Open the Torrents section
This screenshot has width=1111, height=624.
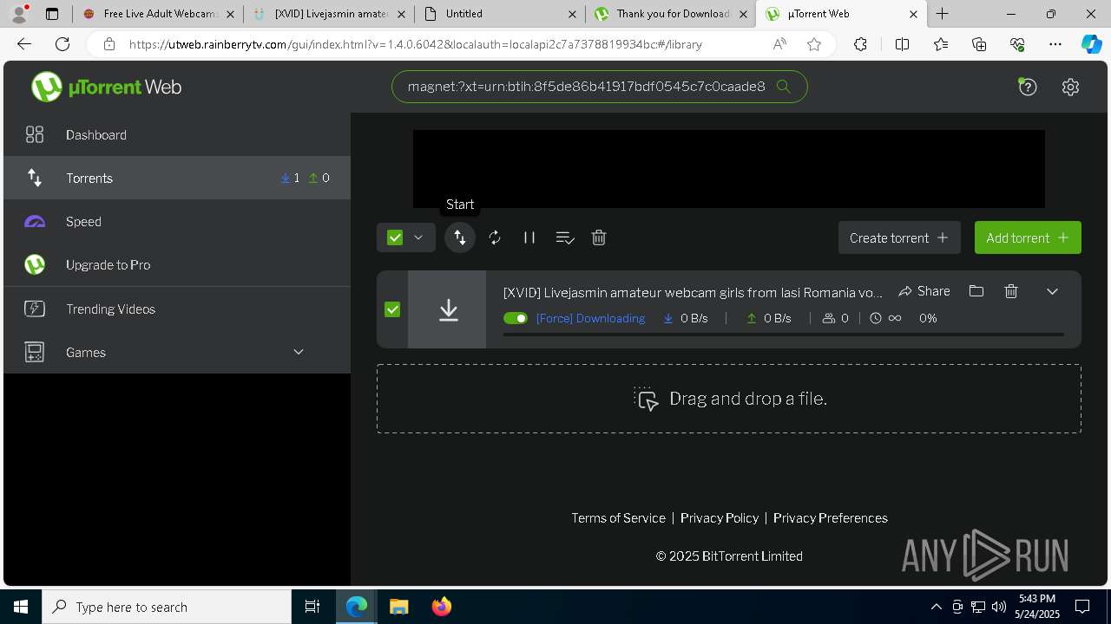[x=177, y=178]
